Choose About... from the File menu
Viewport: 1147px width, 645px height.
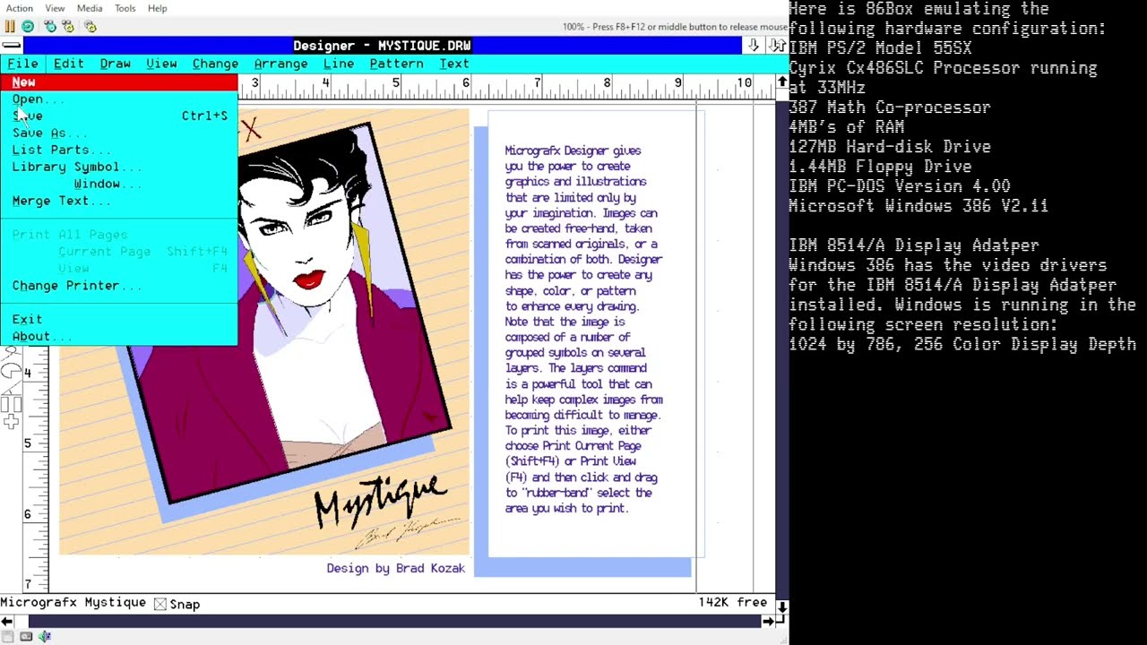pyautogui.click(x=118, y=337)
